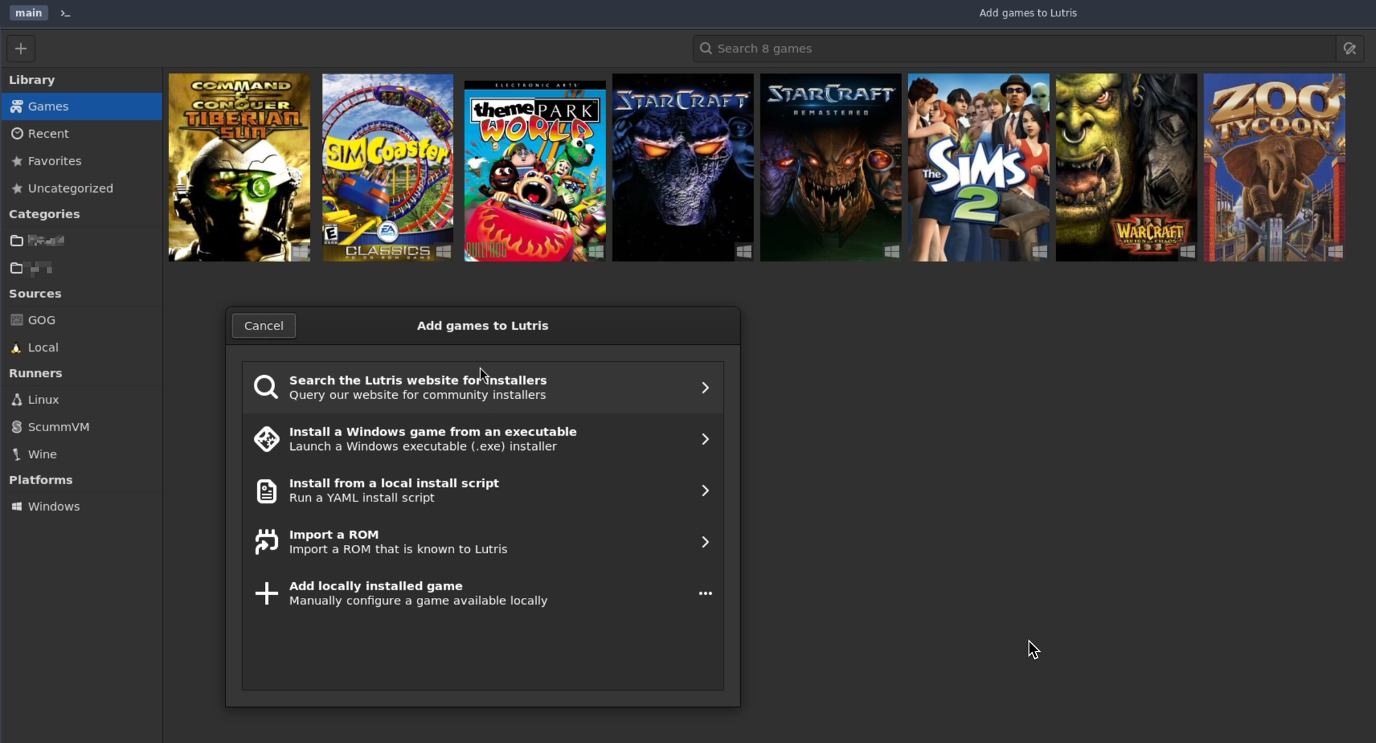Select the Tiberian Sun game cover
The image size is (1376, 743).
point(239,167)
